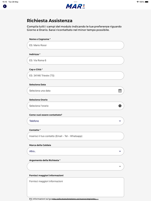This screenshot has height=201, width=151.
Task: Open the Marca della Caldaia dropdown
Action: tap(75, 151)
